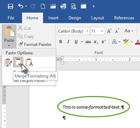Decrease font size with Shrink Font icon
Viewport: 140px width, 128px height.
click(x=117, y=31)
